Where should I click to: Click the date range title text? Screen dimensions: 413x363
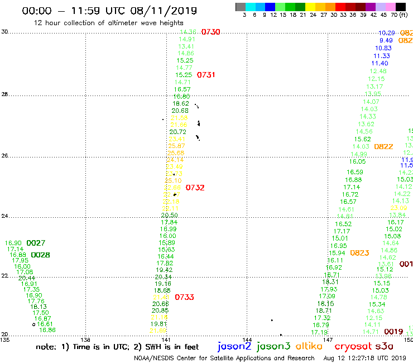[109, 11]
